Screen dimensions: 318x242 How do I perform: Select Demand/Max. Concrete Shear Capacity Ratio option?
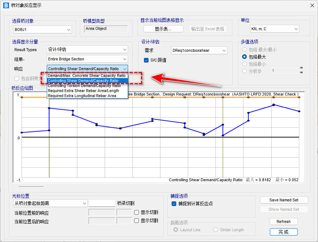click(x=87, y=76)
